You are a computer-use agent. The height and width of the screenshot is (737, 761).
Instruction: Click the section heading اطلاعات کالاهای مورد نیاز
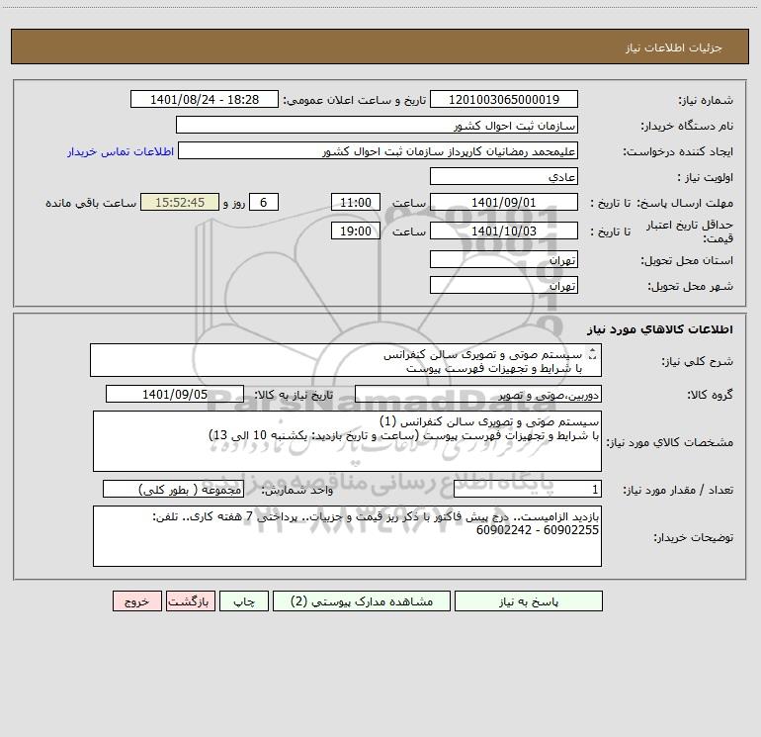660,329
